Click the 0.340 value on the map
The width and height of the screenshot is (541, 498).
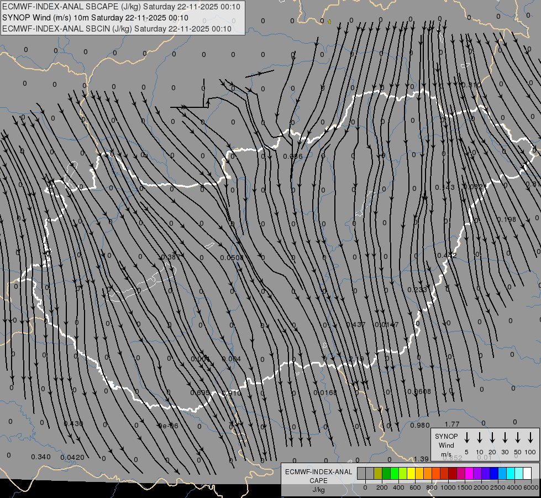(41, 457)
